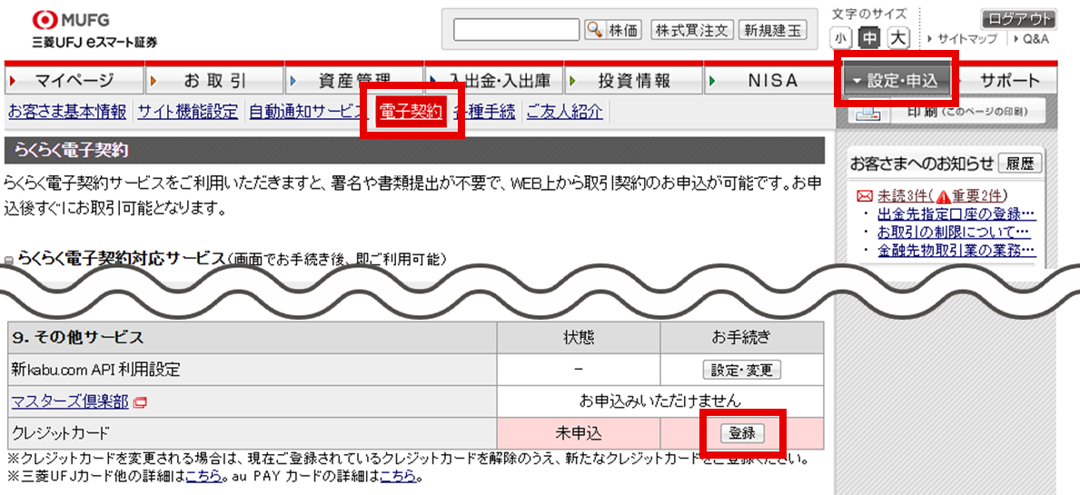Set text size to large (大)
Image resolution: width=1080 pixels, height=495 pixels.
(897, 38)
